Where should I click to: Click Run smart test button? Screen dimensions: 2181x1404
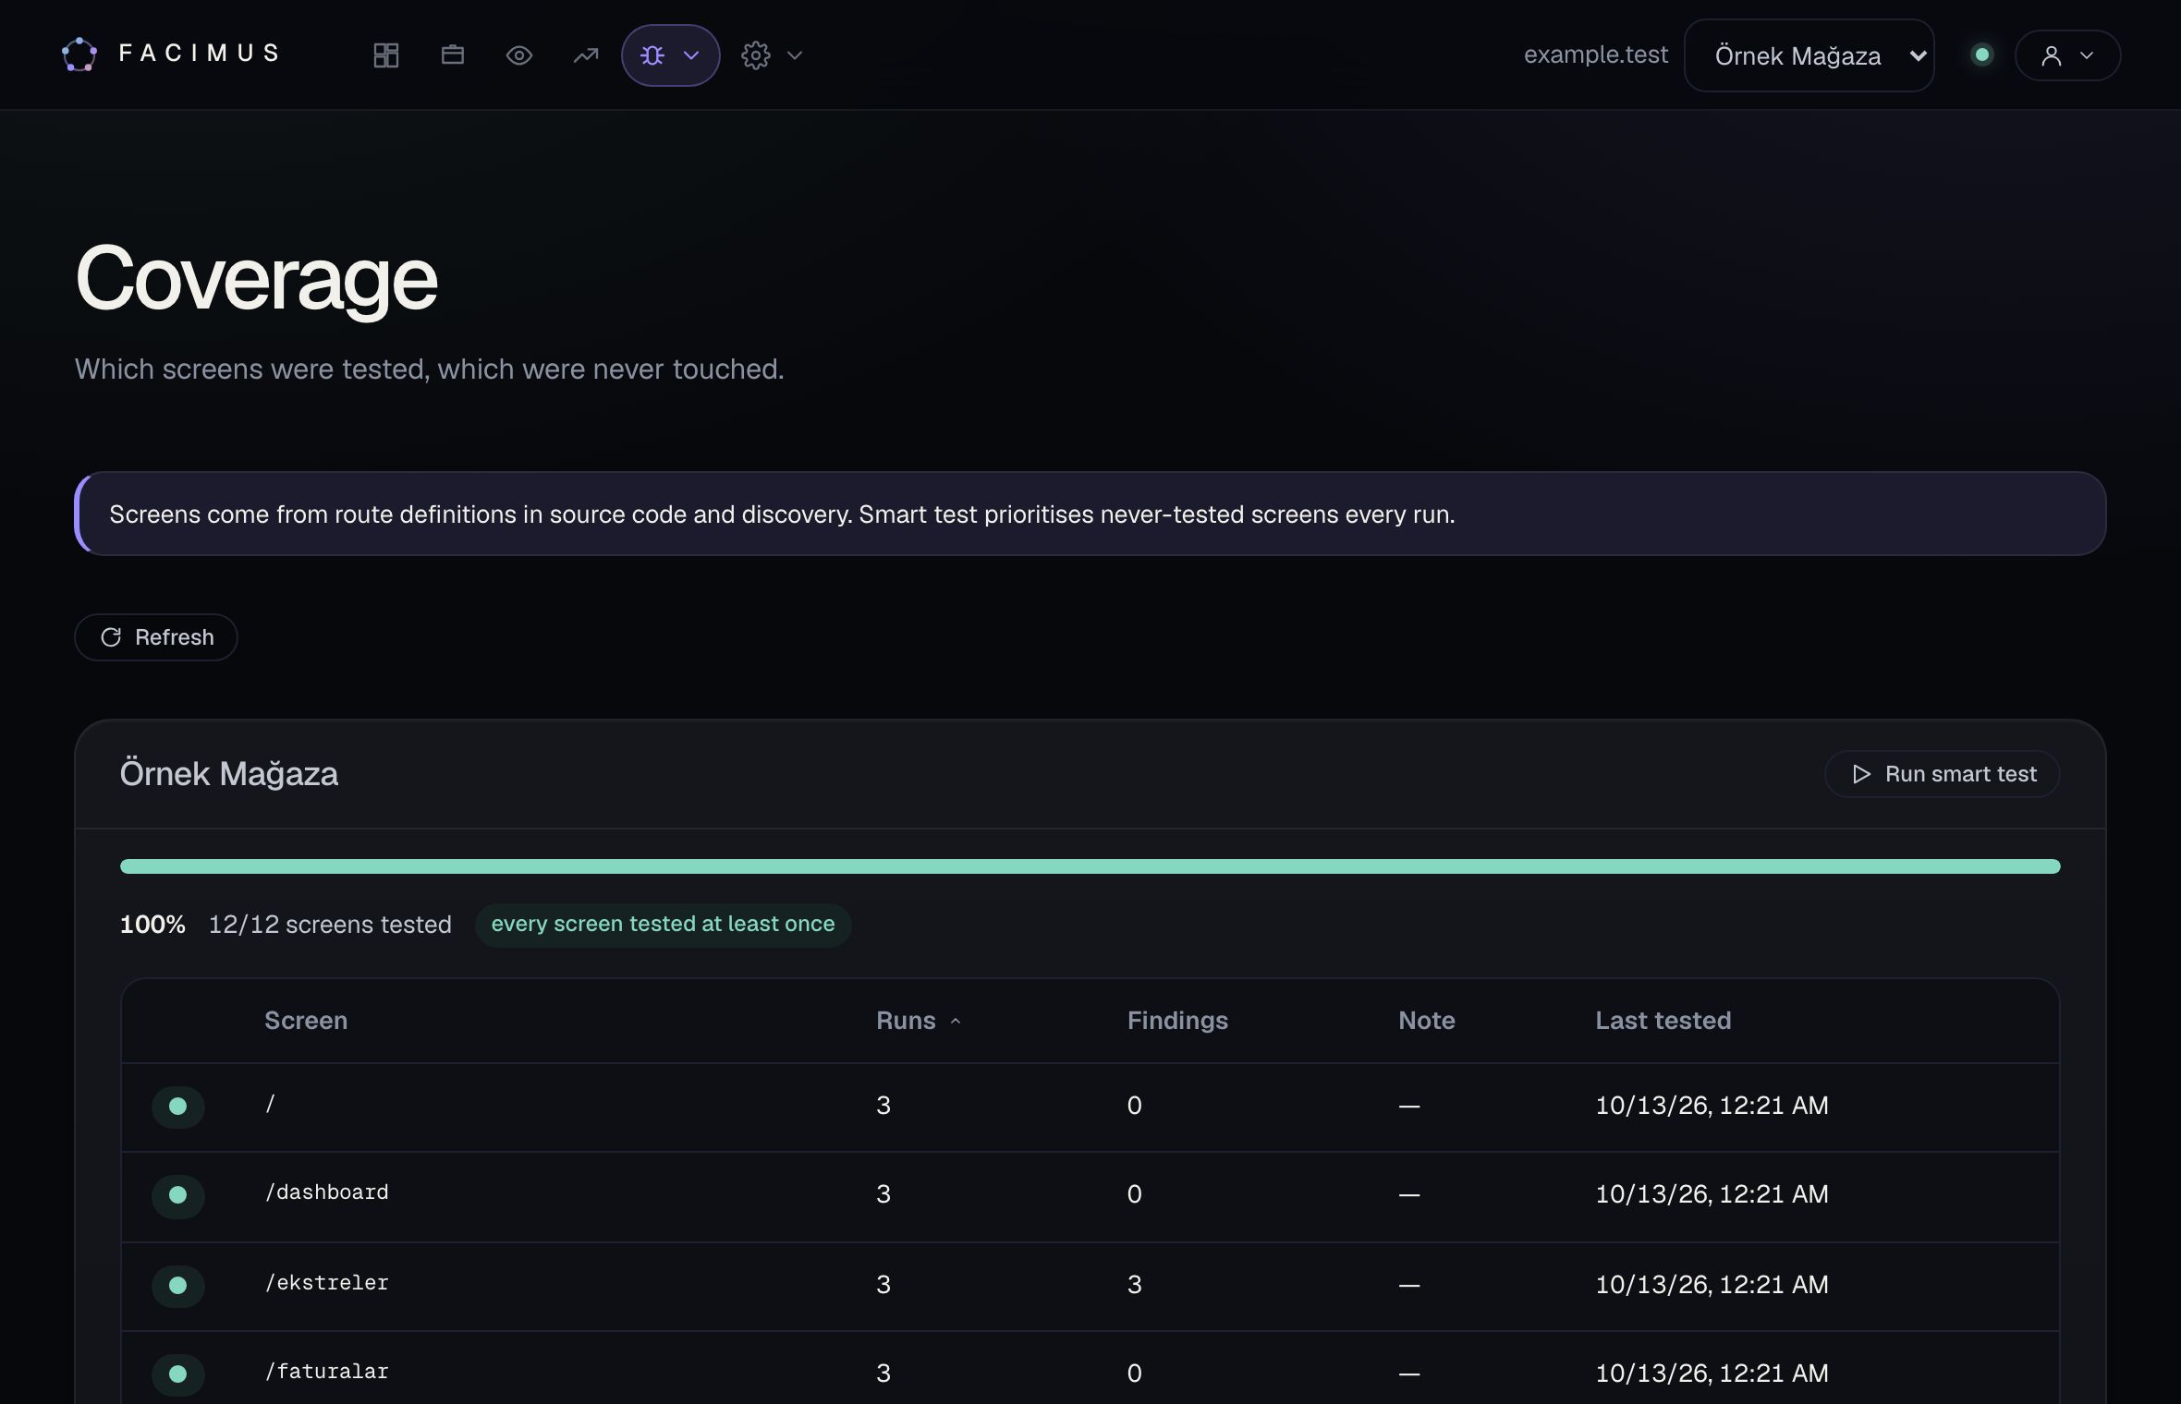1943,774
